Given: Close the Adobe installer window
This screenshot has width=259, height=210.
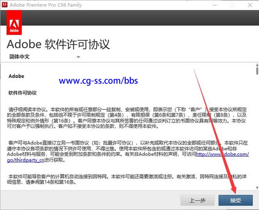Looking at the screenshot, I should (x=250, y=5).
